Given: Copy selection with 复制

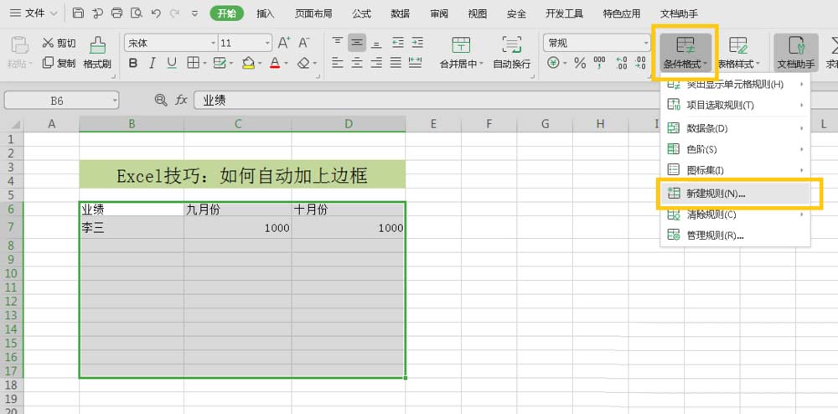Looking at the screenshot, I should tap(59, 63).
